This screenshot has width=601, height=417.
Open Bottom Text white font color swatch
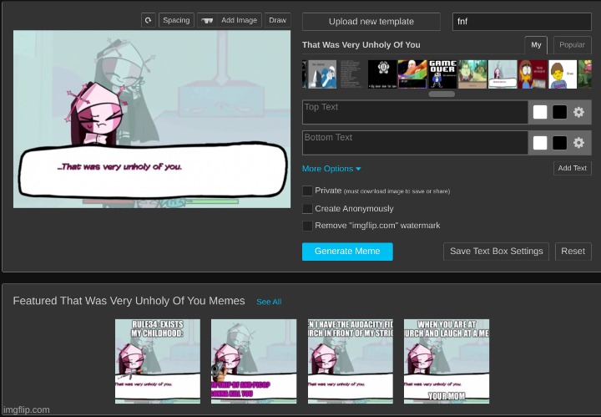540,143
